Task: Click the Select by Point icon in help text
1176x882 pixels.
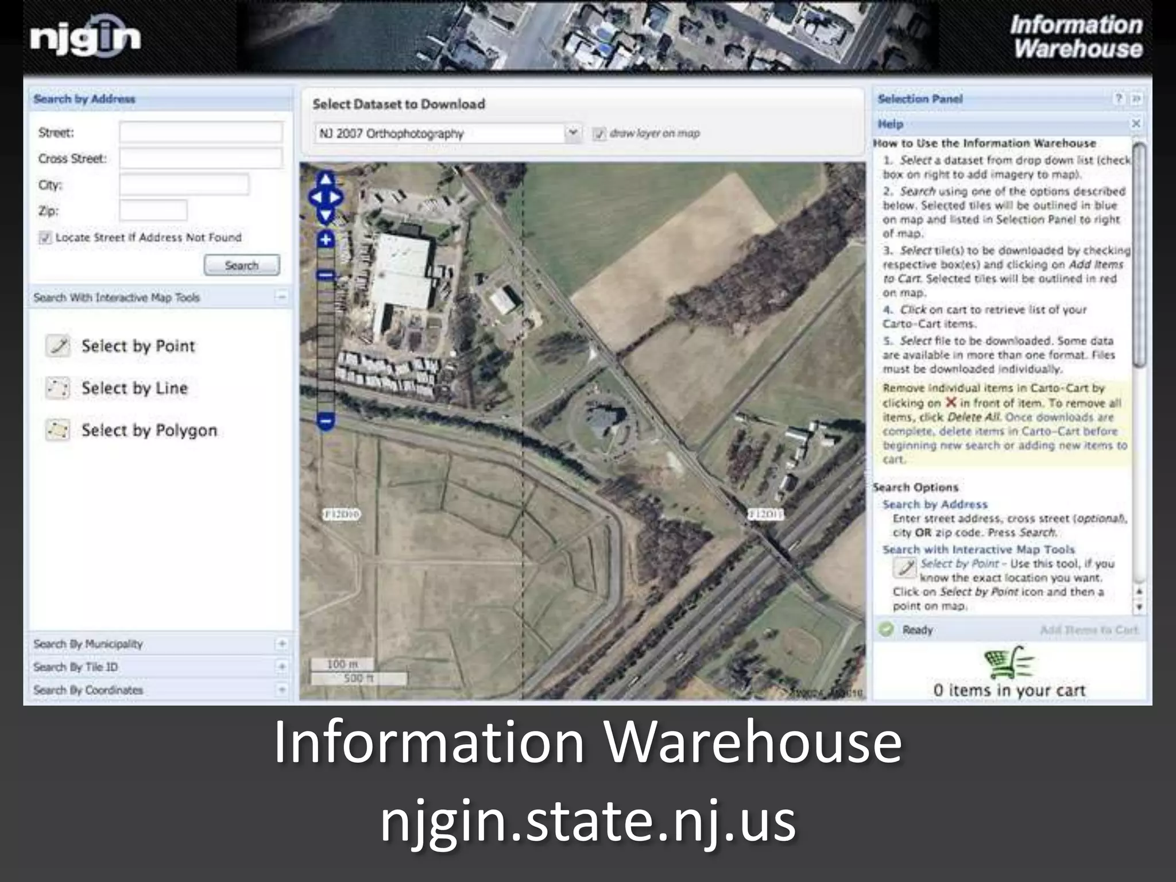Action: point(905,567)
